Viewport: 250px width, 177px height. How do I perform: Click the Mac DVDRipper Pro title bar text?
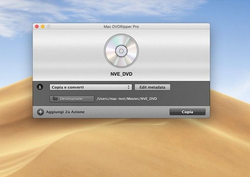click(x=121, y=27)
